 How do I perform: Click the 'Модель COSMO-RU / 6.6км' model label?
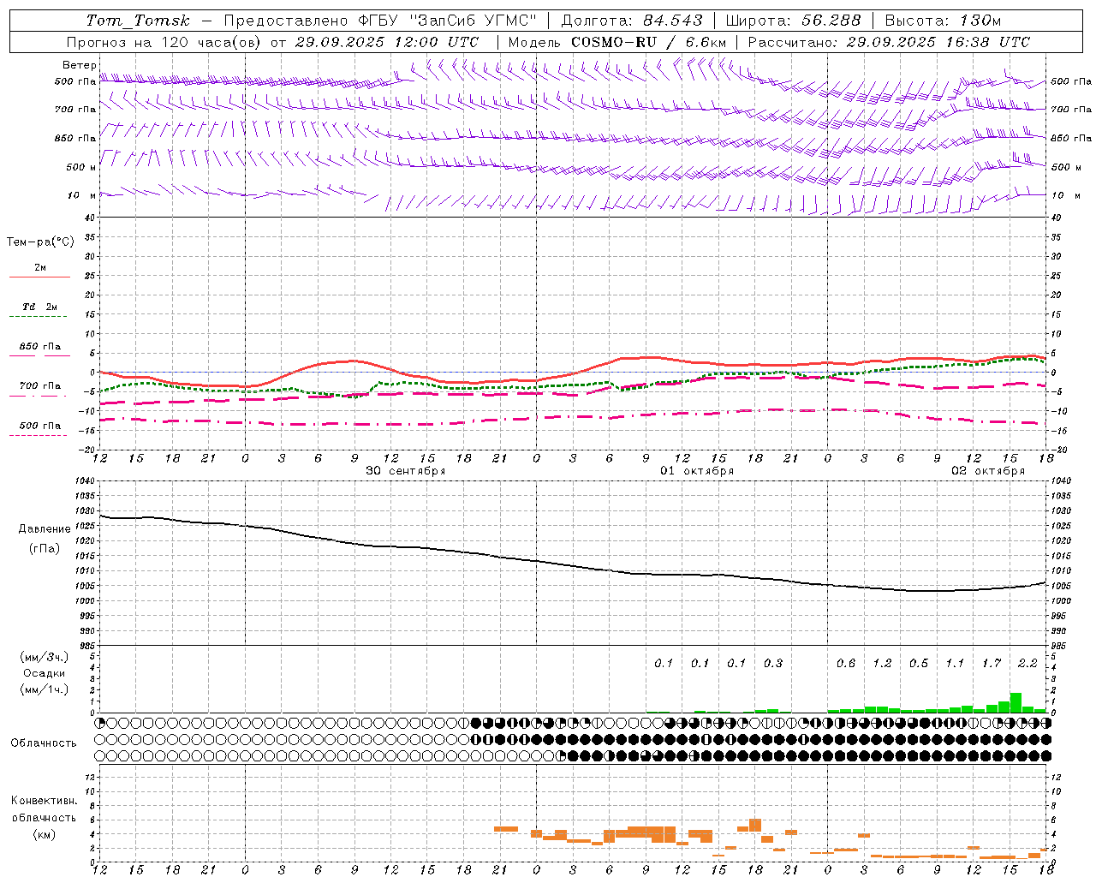[x=617, y=42]
